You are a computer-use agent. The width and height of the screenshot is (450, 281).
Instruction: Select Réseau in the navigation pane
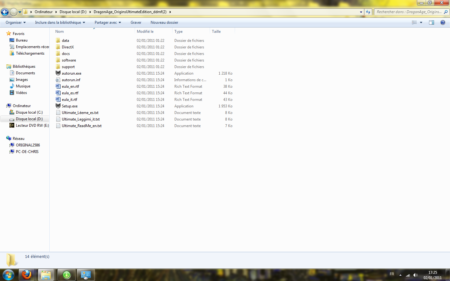coord(18,139)
